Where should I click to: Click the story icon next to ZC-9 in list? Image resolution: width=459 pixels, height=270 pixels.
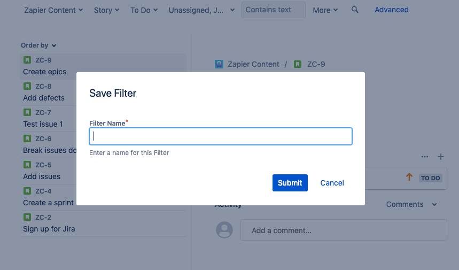pos(27,60)
